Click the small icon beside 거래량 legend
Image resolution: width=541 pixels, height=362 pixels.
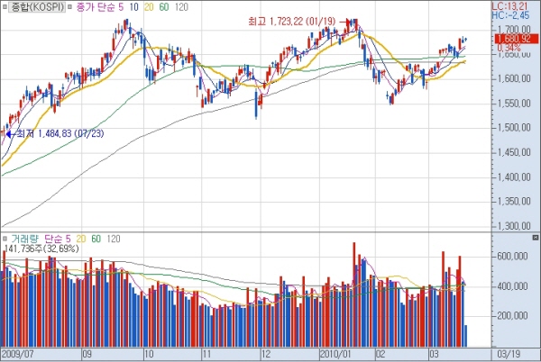tap(5, 239)
